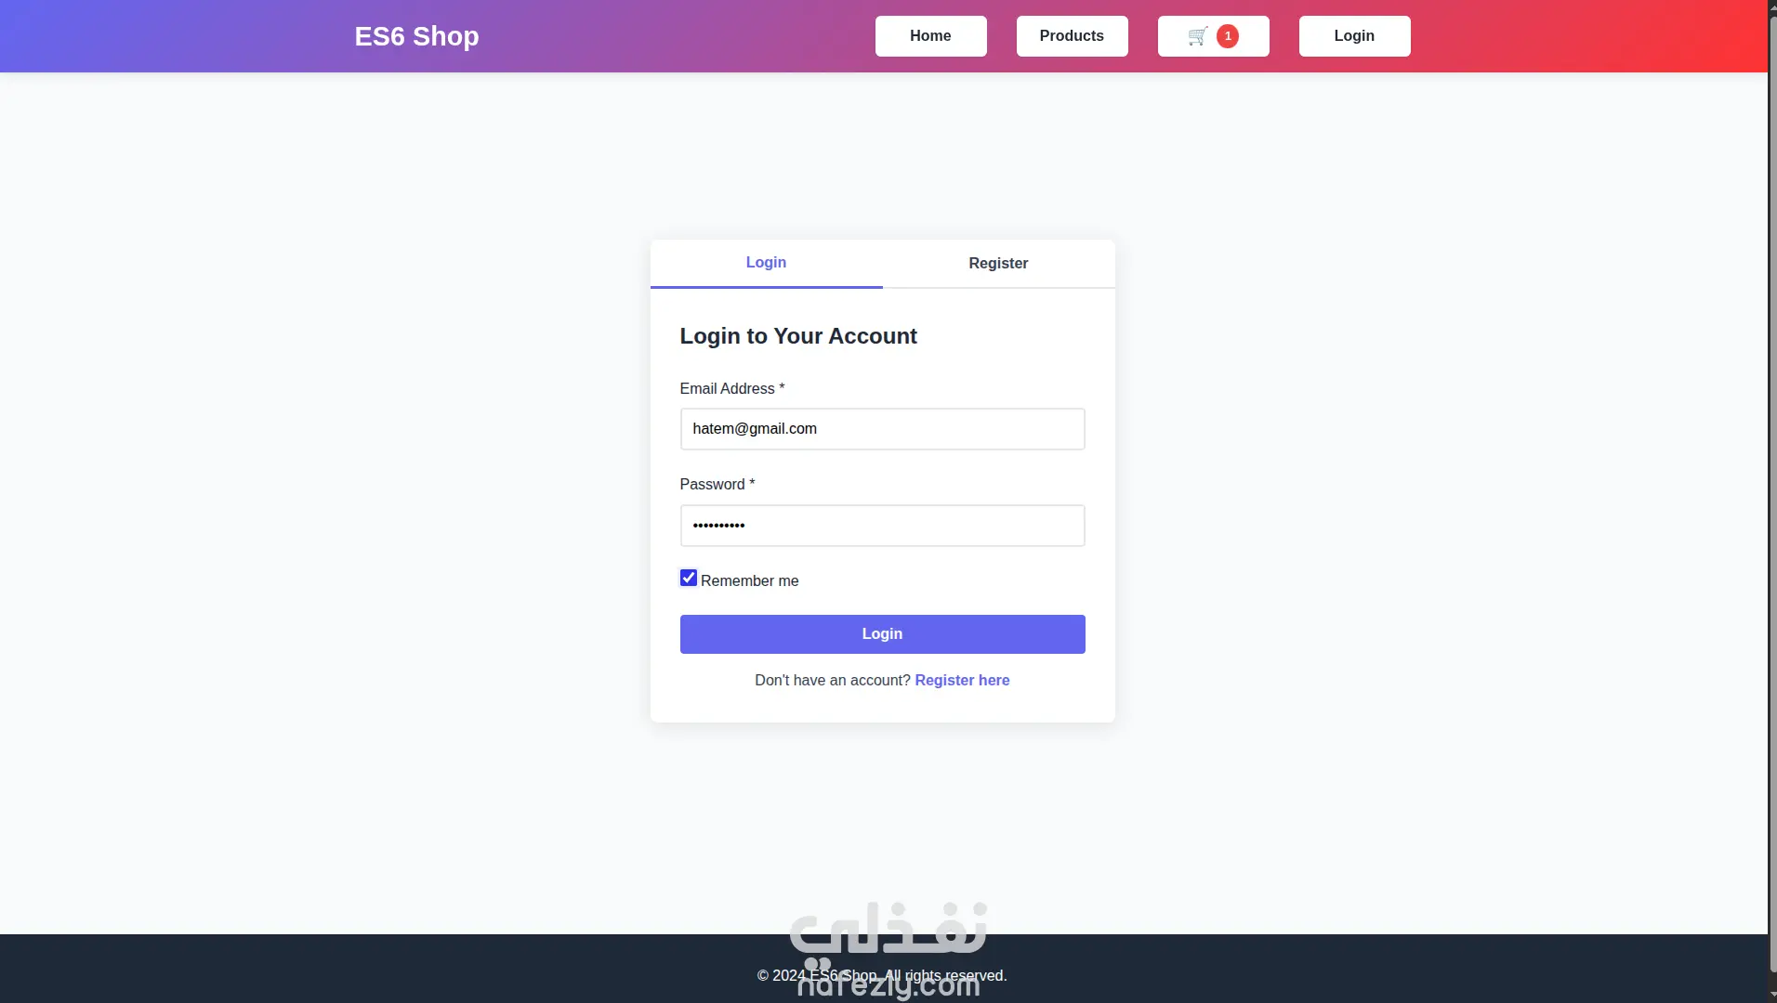Click the scrollbar up arrow
The image size is (1777, 1003).
pos(1771,7)
